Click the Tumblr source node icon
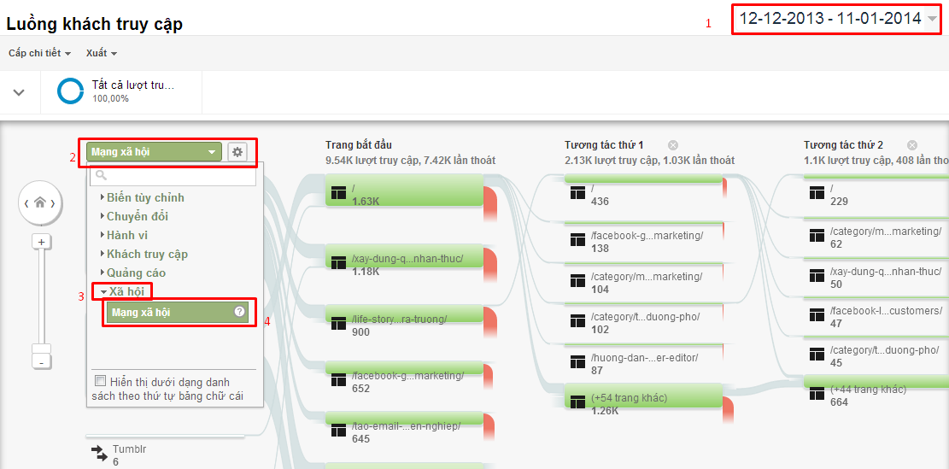The width and height of the screenshot is (949, 469). tap(97, 450)
